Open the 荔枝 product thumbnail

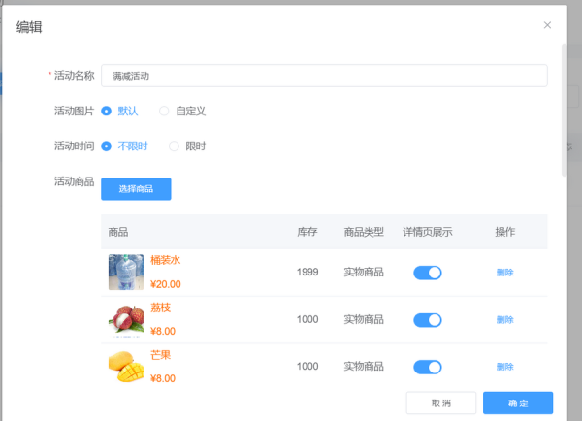coord(126,320)
